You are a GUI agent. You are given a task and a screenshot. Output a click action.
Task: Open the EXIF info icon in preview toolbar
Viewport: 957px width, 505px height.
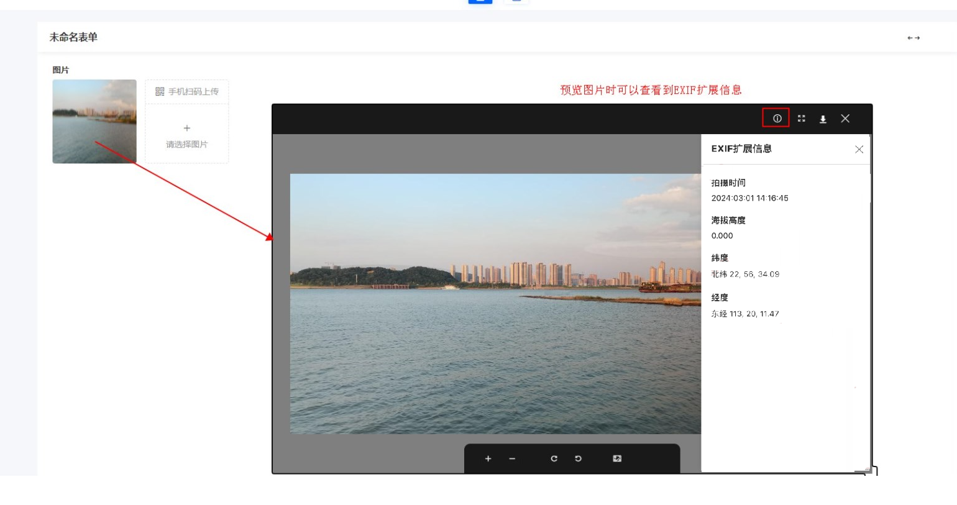777,118
